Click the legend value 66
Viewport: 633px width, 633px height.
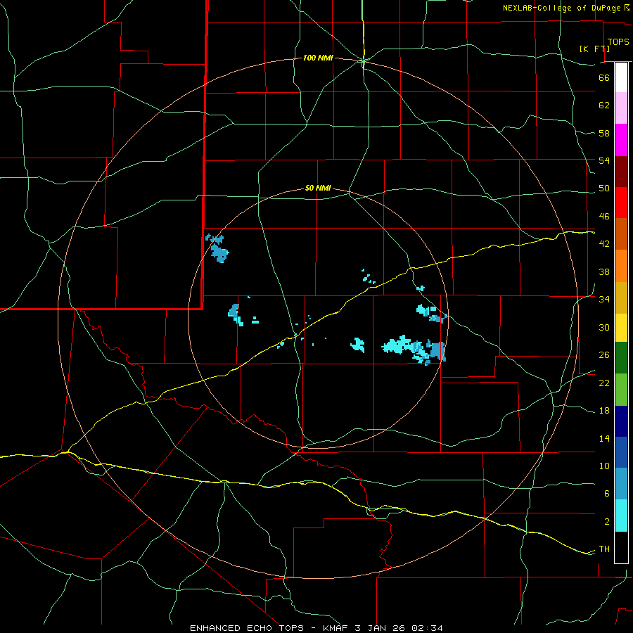604,77
